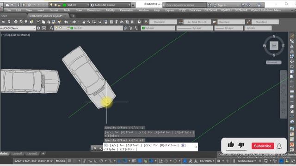
Task: Click the Redo arrow in the Standard toolbar
Action: coord(74,22)
